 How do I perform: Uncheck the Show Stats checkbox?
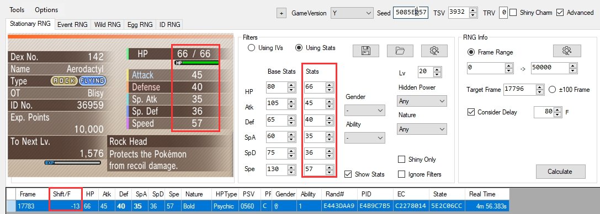pos(348,174)
